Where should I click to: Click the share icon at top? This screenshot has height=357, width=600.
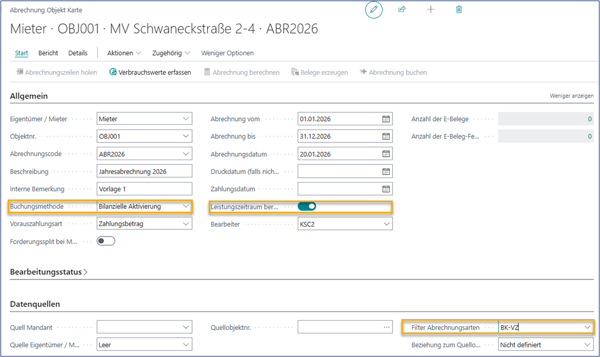[x=402, y=9]
